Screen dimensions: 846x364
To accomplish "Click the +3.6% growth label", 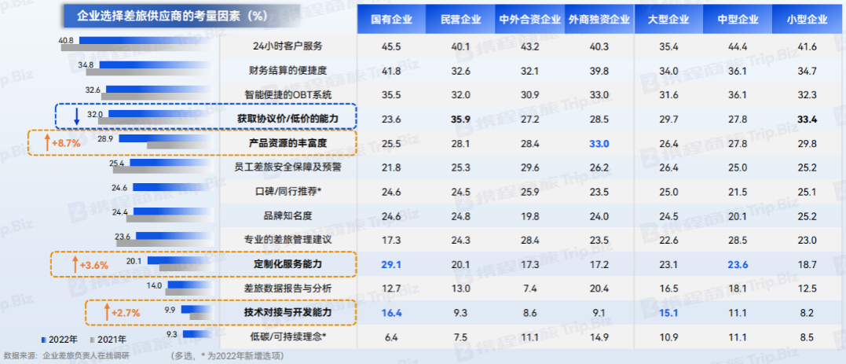I will 94,265.
